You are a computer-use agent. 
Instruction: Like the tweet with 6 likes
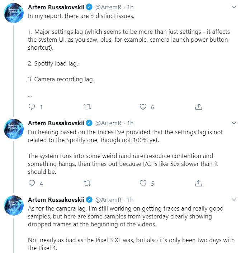143,107
